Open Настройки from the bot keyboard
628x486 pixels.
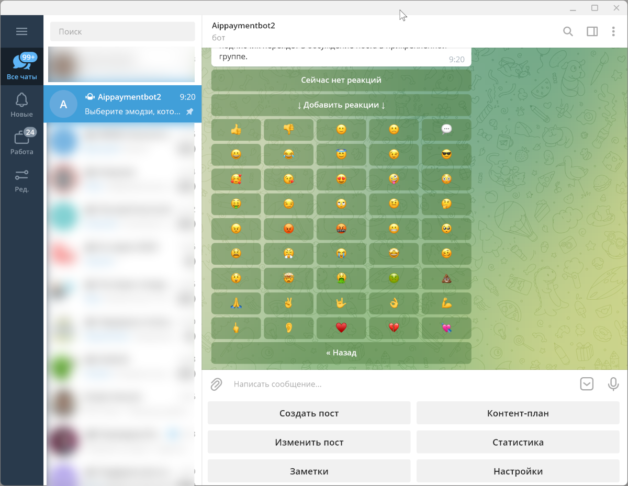point(518,471)
